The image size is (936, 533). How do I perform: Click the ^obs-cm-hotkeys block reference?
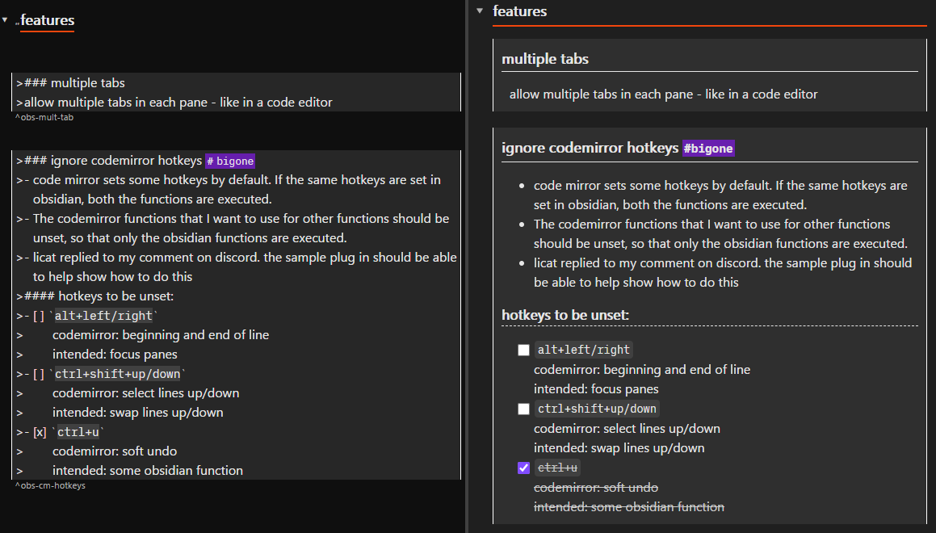(49, 485)
